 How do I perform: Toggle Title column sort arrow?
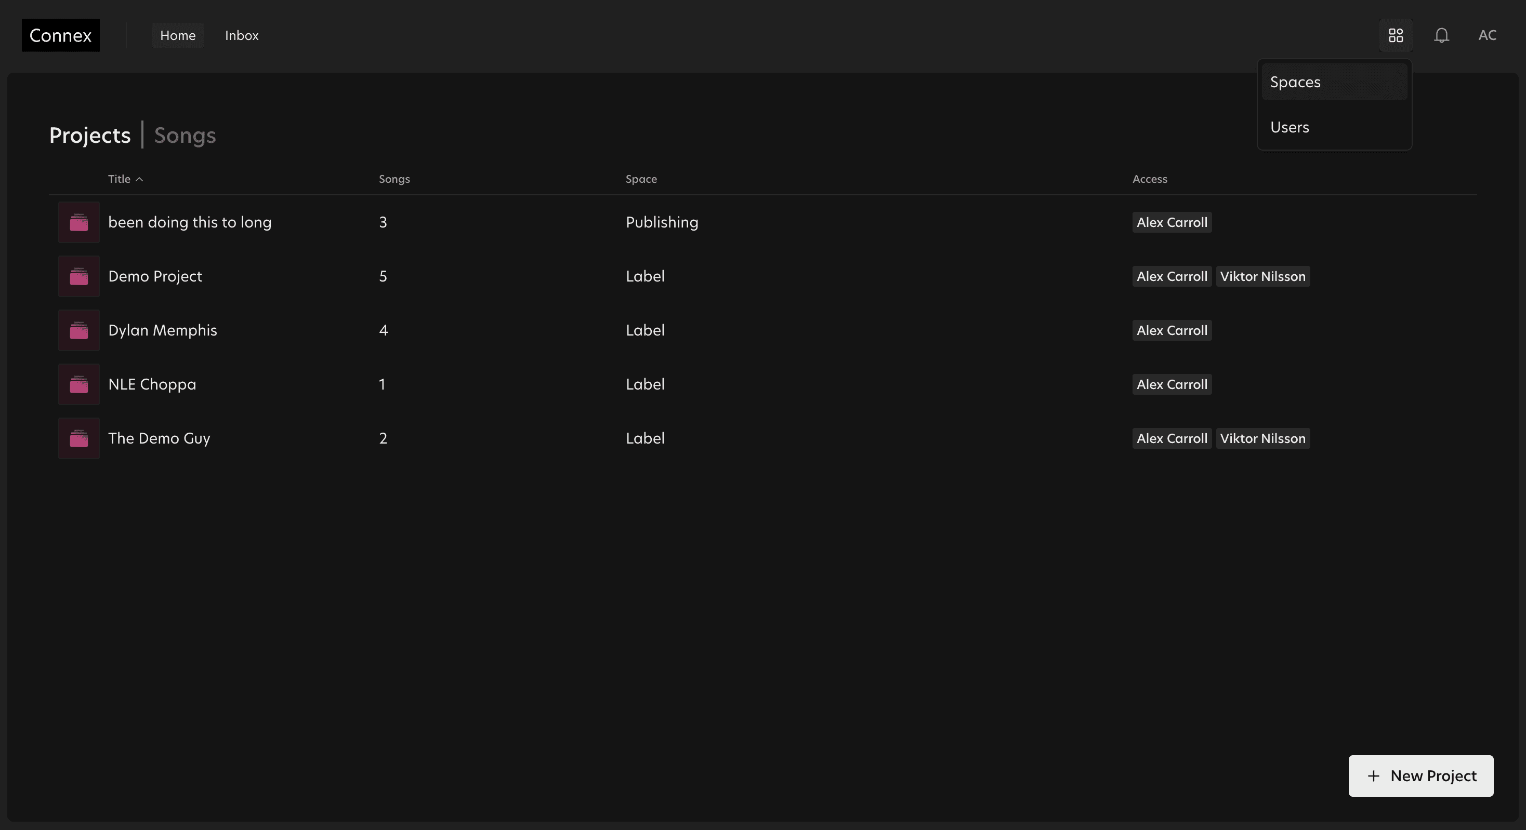[x=139, y=179]
